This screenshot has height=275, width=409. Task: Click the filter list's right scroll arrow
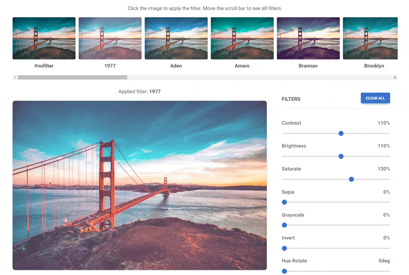point(395,77)
